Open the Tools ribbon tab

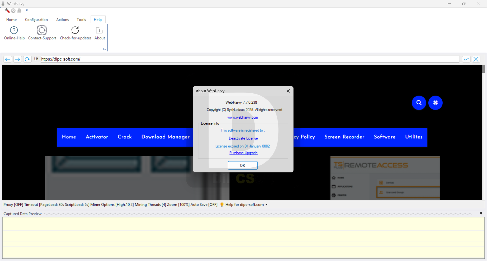[81, 20]
